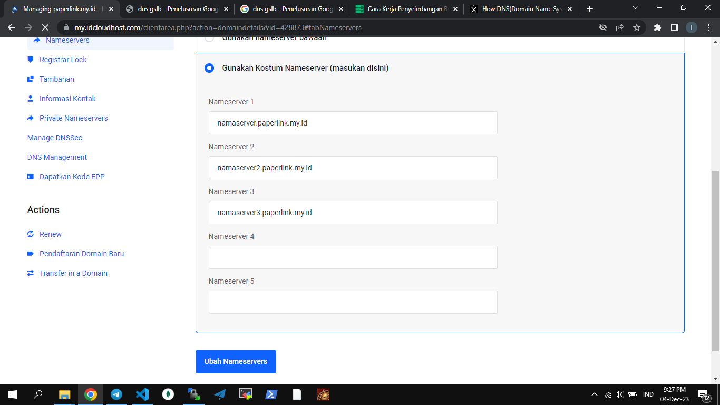This screenshot has height=405, width=720.
Task: Click the Registrar Lock shield icon
Action: (x=30, y=60)
